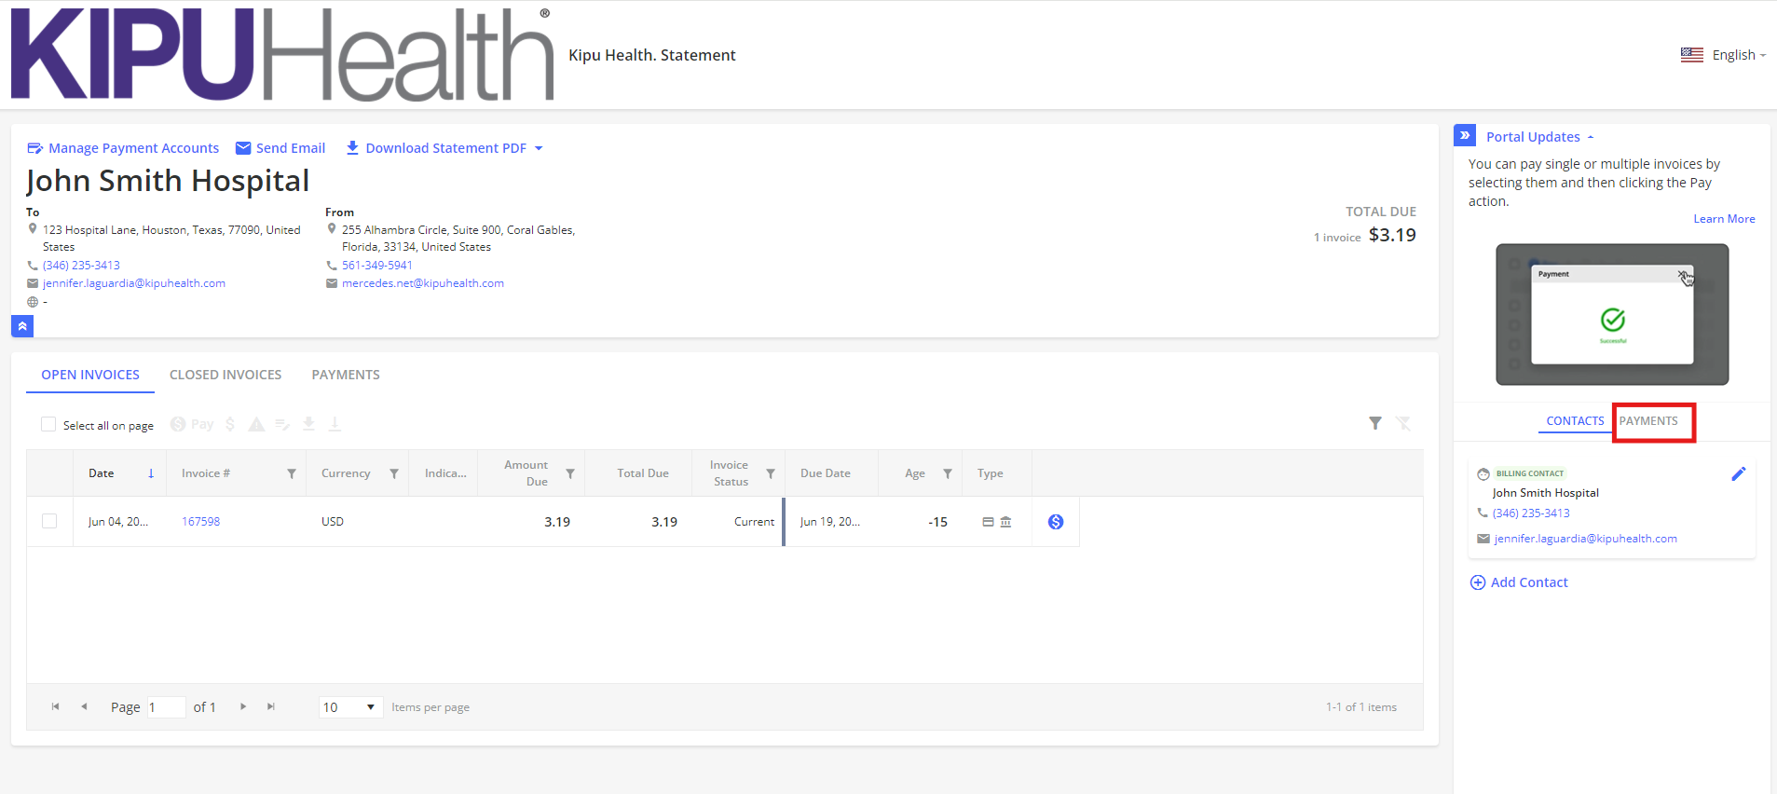This screenshot has height=794, width=1777.
Task: Open Download Statement PDF dropdown
Action: click(x=444, y=148)
